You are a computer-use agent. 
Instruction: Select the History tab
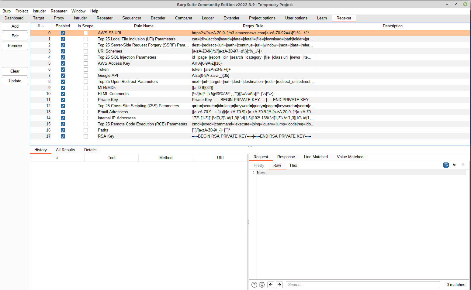[40, 150]
